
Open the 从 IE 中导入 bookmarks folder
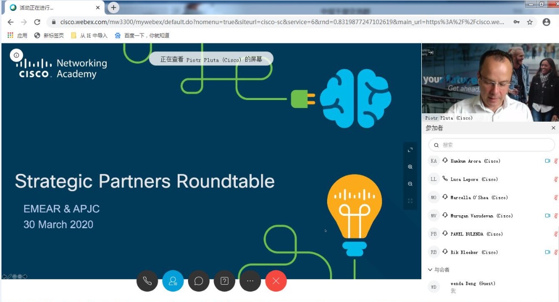coord(89,35)
